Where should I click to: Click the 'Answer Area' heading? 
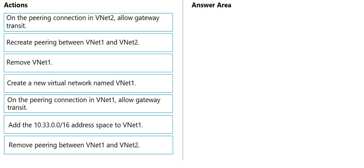211,5
